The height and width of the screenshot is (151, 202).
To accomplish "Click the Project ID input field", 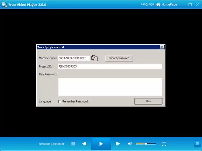I will [x=110, y=66].
